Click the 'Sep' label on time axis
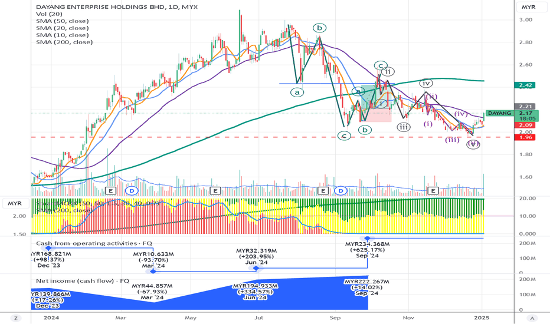The width and height of the screenshot is (550, 324). (x=335, y=318)
